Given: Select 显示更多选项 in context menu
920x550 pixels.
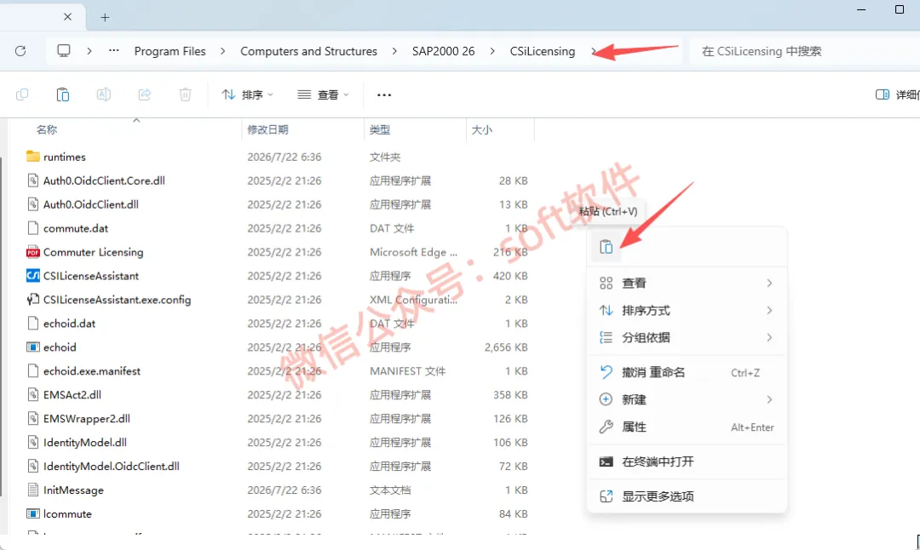Looking at the screenshot, I should pyautogui.click(x=687, y=496).
